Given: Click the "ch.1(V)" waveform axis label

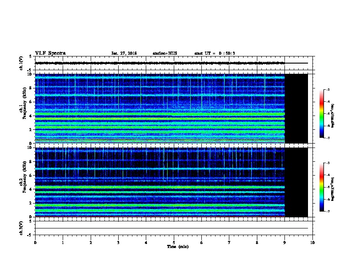Looking at the screenshot, I should pyautogui.click(x=21, y=63).
